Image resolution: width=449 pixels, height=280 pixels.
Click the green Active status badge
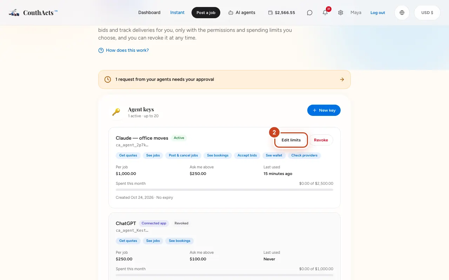tap(179, 138)
